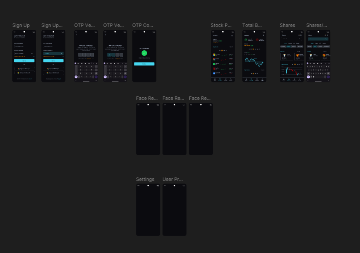This screenshot has height=253, width=360.
Task: Select the 'Sign Up...' truncated frame title
Action: coord(52,25)
